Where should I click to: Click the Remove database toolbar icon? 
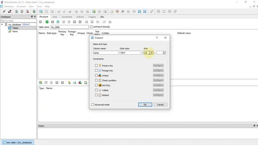[x=27, y=11]
